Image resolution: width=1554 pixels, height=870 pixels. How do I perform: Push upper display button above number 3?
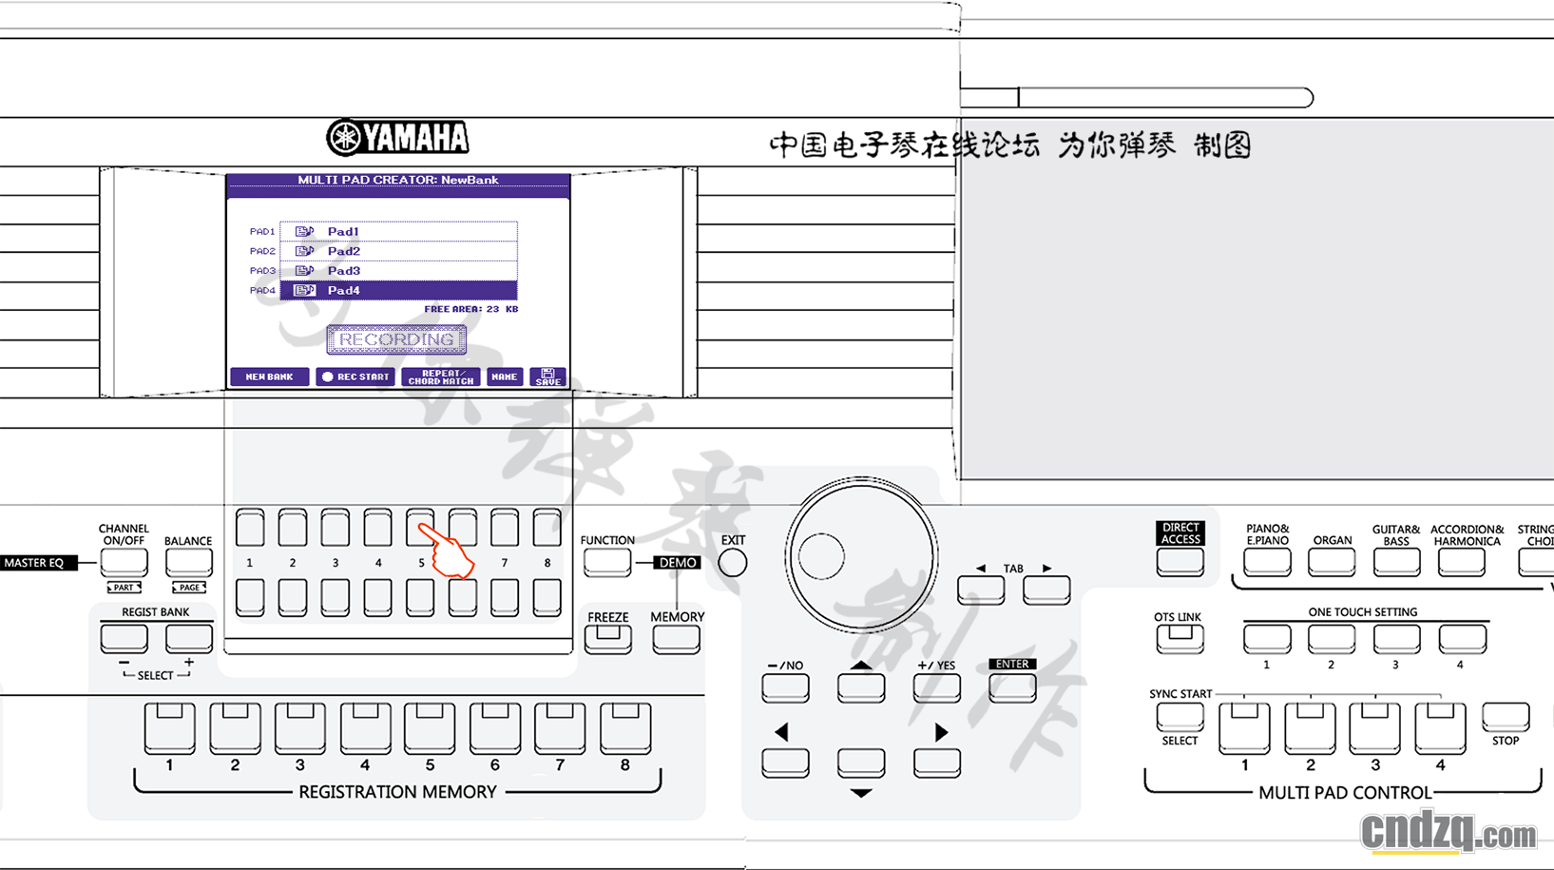point(335,528)
